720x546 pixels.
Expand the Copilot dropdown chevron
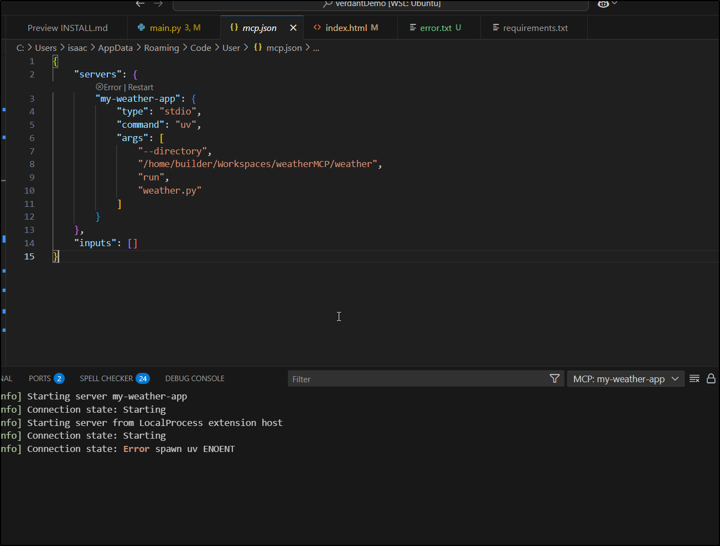click(614, 4)
